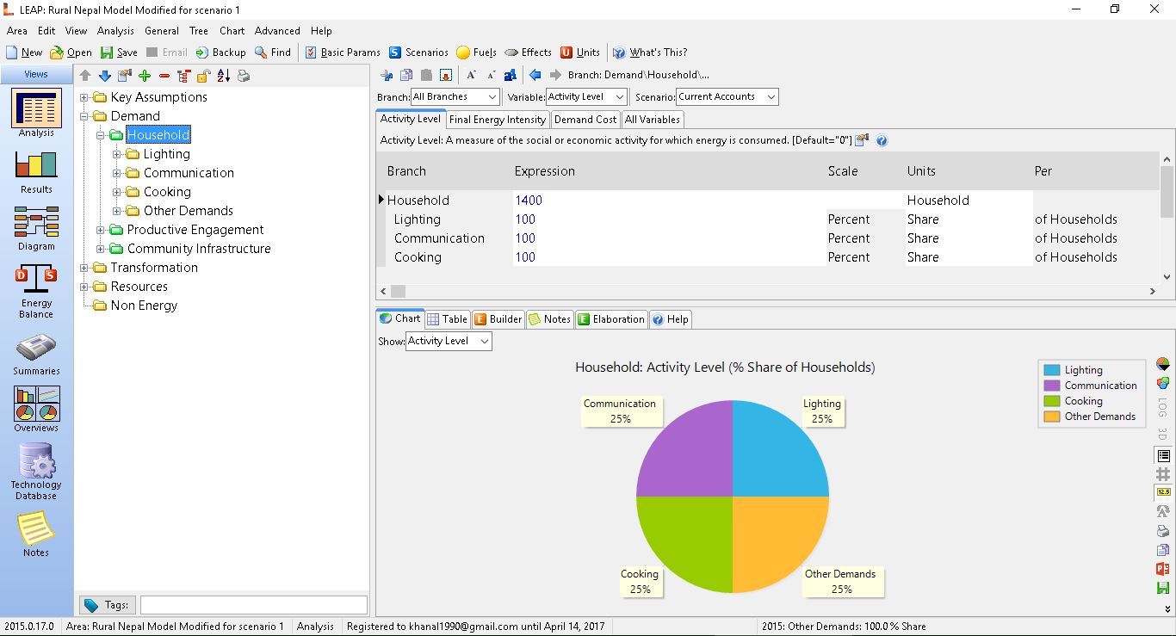
Task: Click the tree outline level icon
Action: [x=183, y=76]
